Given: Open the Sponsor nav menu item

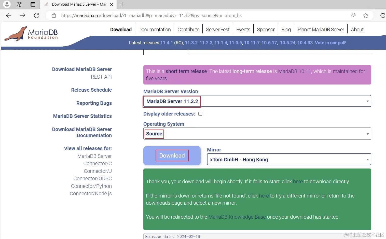Looking at the screenshot, I should [266, 30].
